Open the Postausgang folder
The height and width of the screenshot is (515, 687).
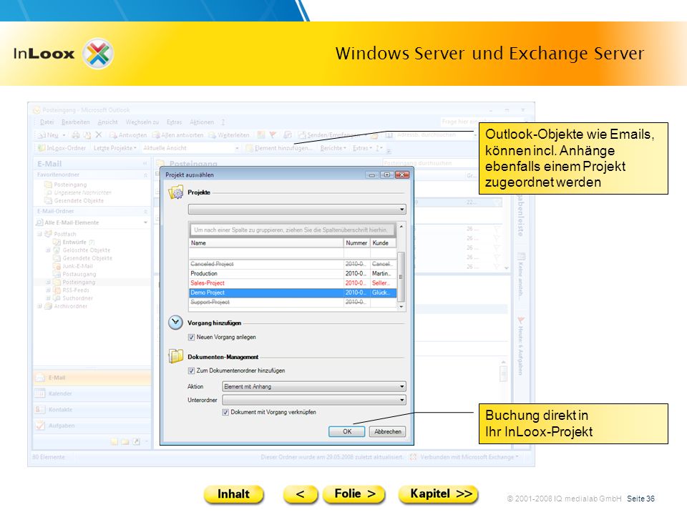[74, 274]
